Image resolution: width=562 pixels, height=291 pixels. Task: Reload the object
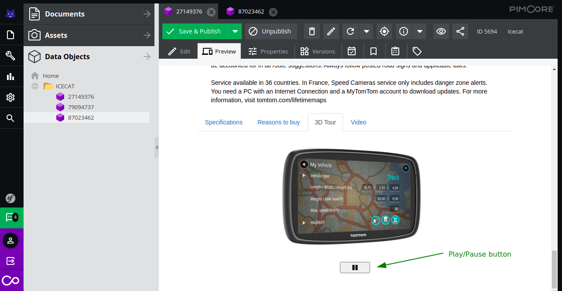[x=350, y=31]
